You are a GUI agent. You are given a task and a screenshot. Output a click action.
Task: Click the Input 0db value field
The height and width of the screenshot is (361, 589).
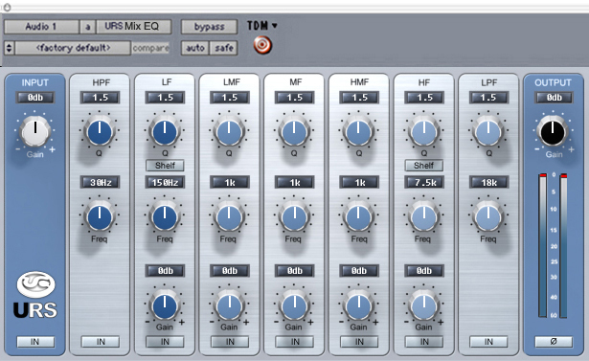(35, 98)
